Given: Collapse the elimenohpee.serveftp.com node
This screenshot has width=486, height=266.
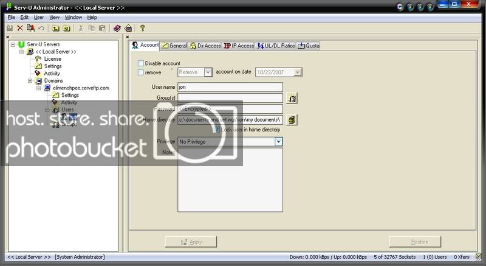Looking at the screenshot, I should (39, 88).
